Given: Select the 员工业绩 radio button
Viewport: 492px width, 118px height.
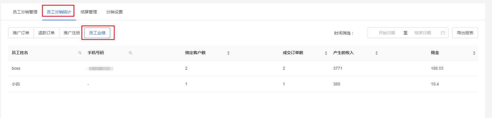Looking at the screenshot, I should tap(97, 33).
